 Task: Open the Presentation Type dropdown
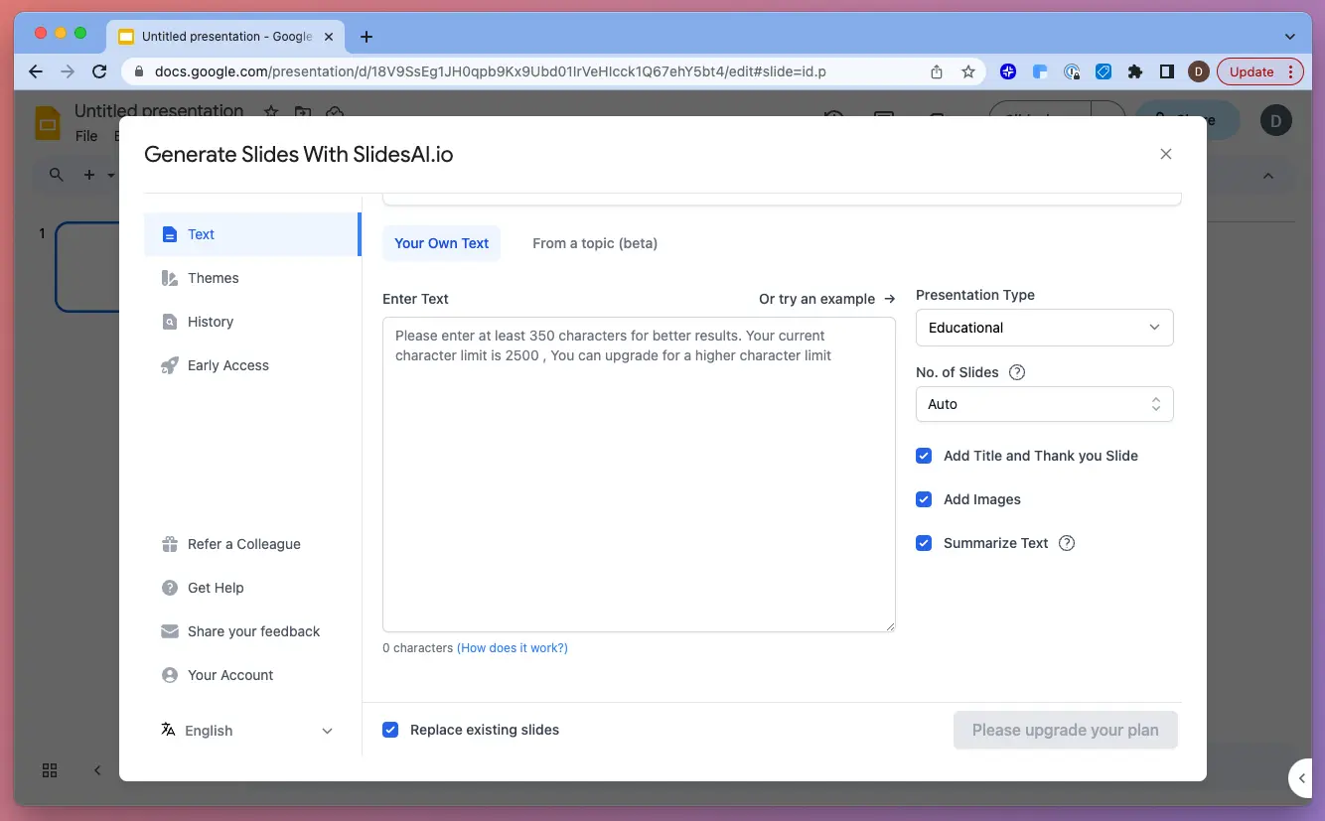pyautogui.click(x=1044, y=328)
